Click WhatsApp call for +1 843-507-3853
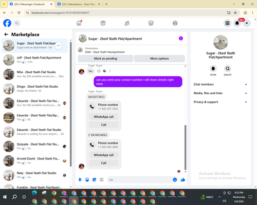257x205 pixels. coord(104,117)
